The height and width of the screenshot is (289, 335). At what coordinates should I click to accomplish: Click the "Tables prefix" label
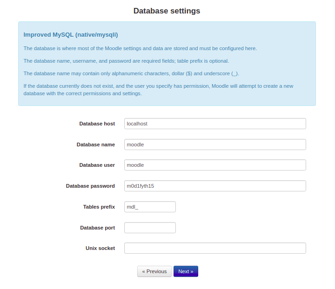click(x=99, y=207)
